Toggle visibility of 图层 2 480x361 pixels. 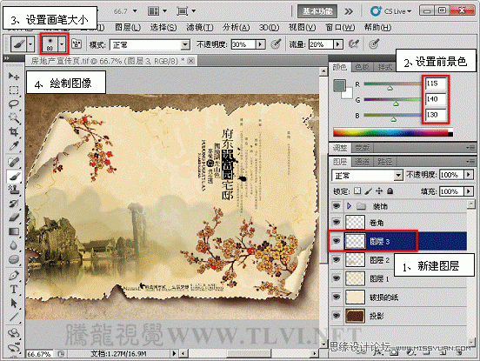tap(337, 259)
